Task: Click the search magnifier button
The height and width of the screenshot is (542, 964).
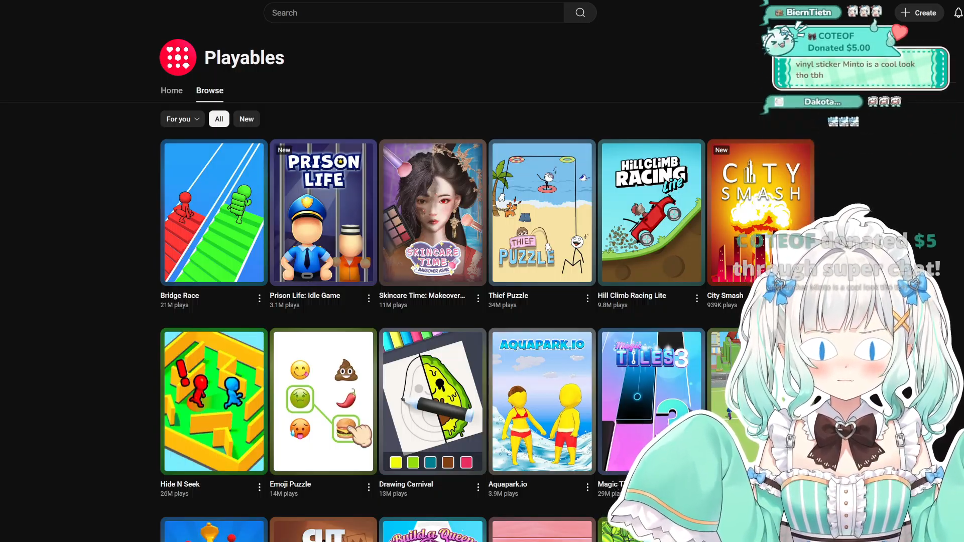Action: (x=580, y=13)
